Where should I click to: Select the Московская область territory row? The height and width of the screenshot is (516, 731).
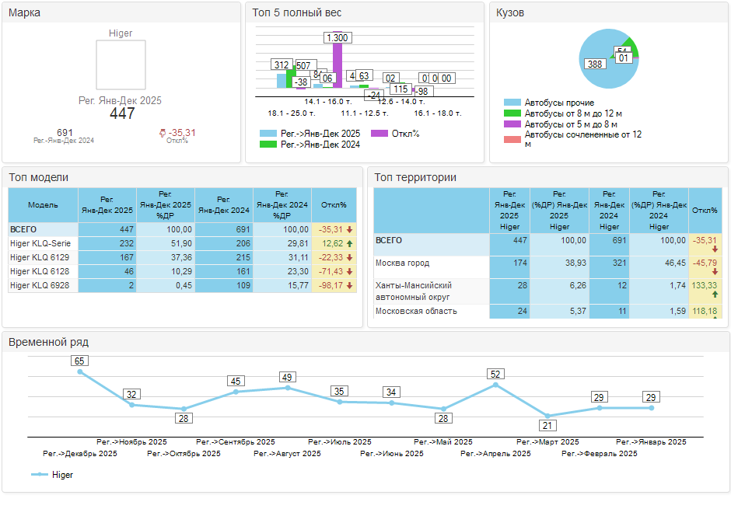417,312
